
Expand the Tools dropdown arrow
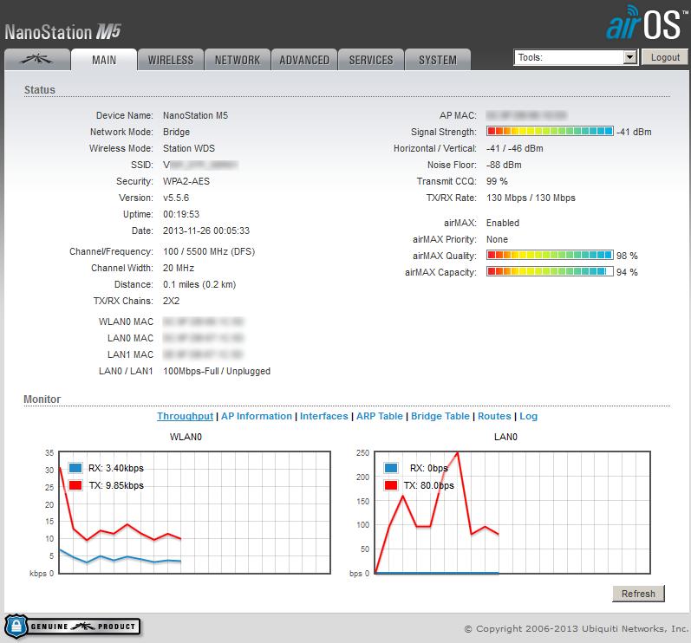tap(630, 57)
